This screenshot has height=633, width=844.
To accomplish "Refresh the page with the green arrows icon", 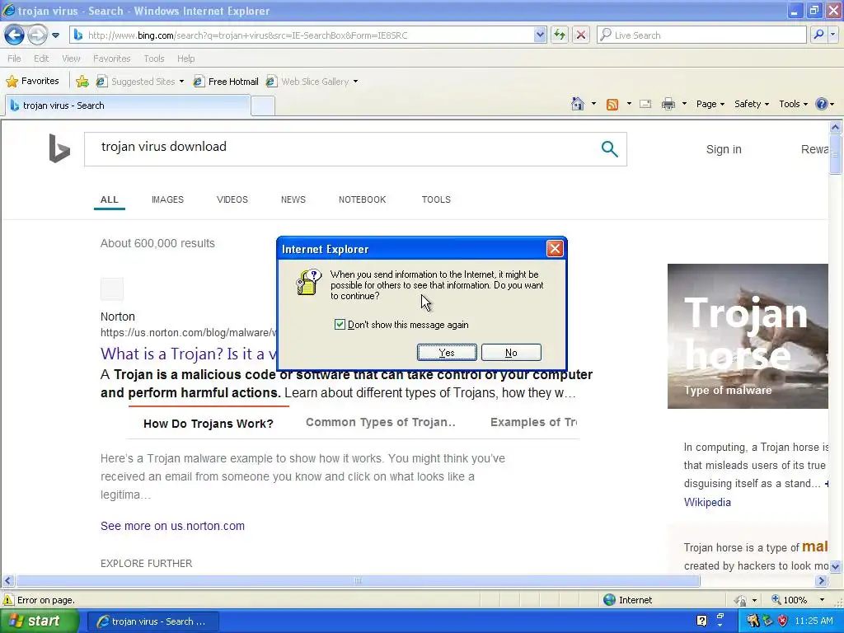I will pyautogui.click(x=560, y=35).
